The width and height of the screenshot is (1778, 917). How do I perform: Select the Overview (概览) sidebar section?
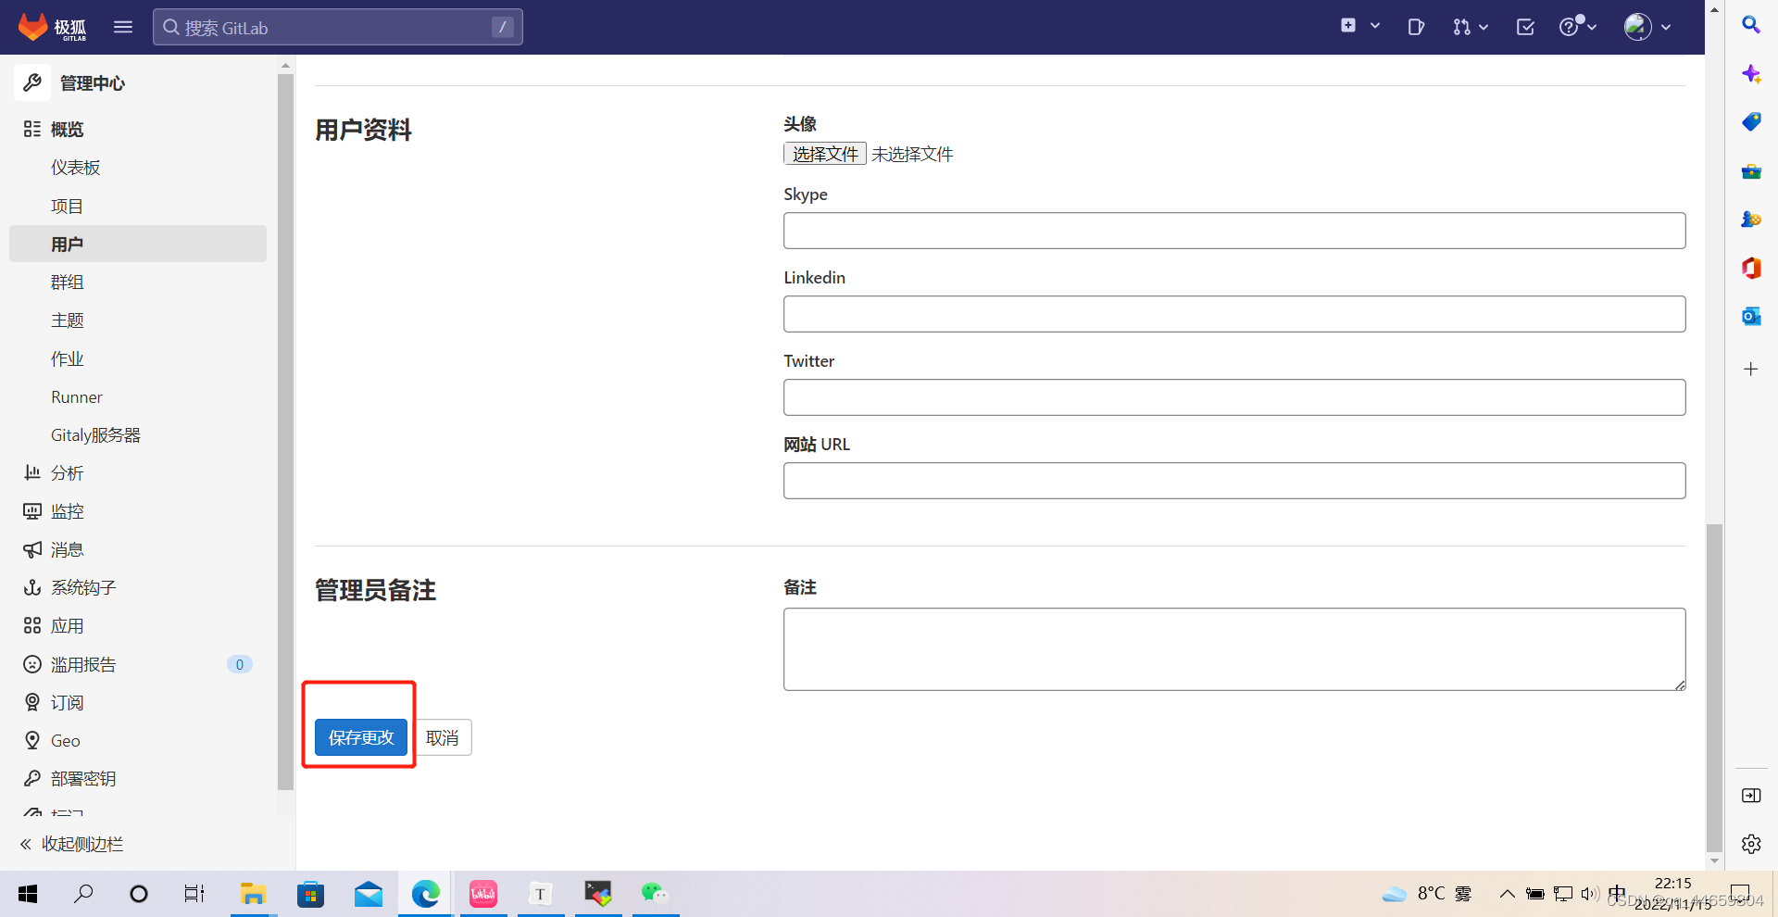point(138,129)
